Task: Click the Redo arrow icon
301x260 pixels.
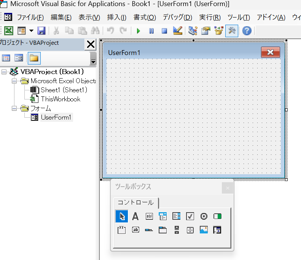Action: (x=123, y=31)
